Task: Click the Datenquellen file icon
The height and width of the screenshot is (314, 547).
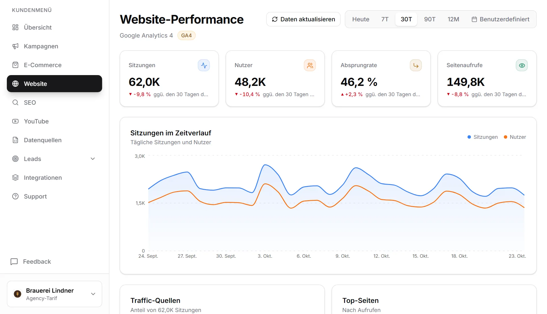Action: point(15,140)
